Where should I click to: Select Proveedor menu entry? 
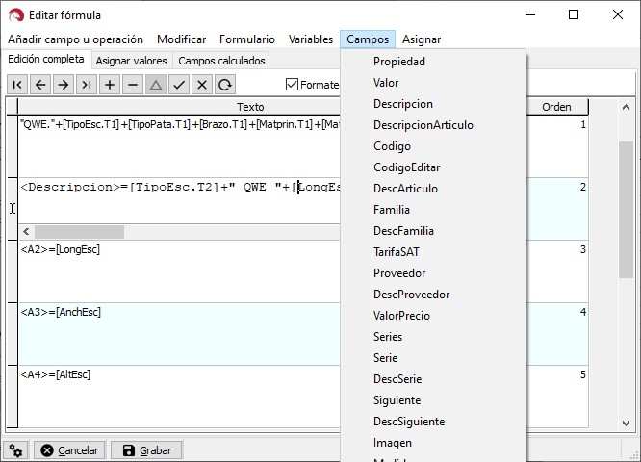pos(433,273)
